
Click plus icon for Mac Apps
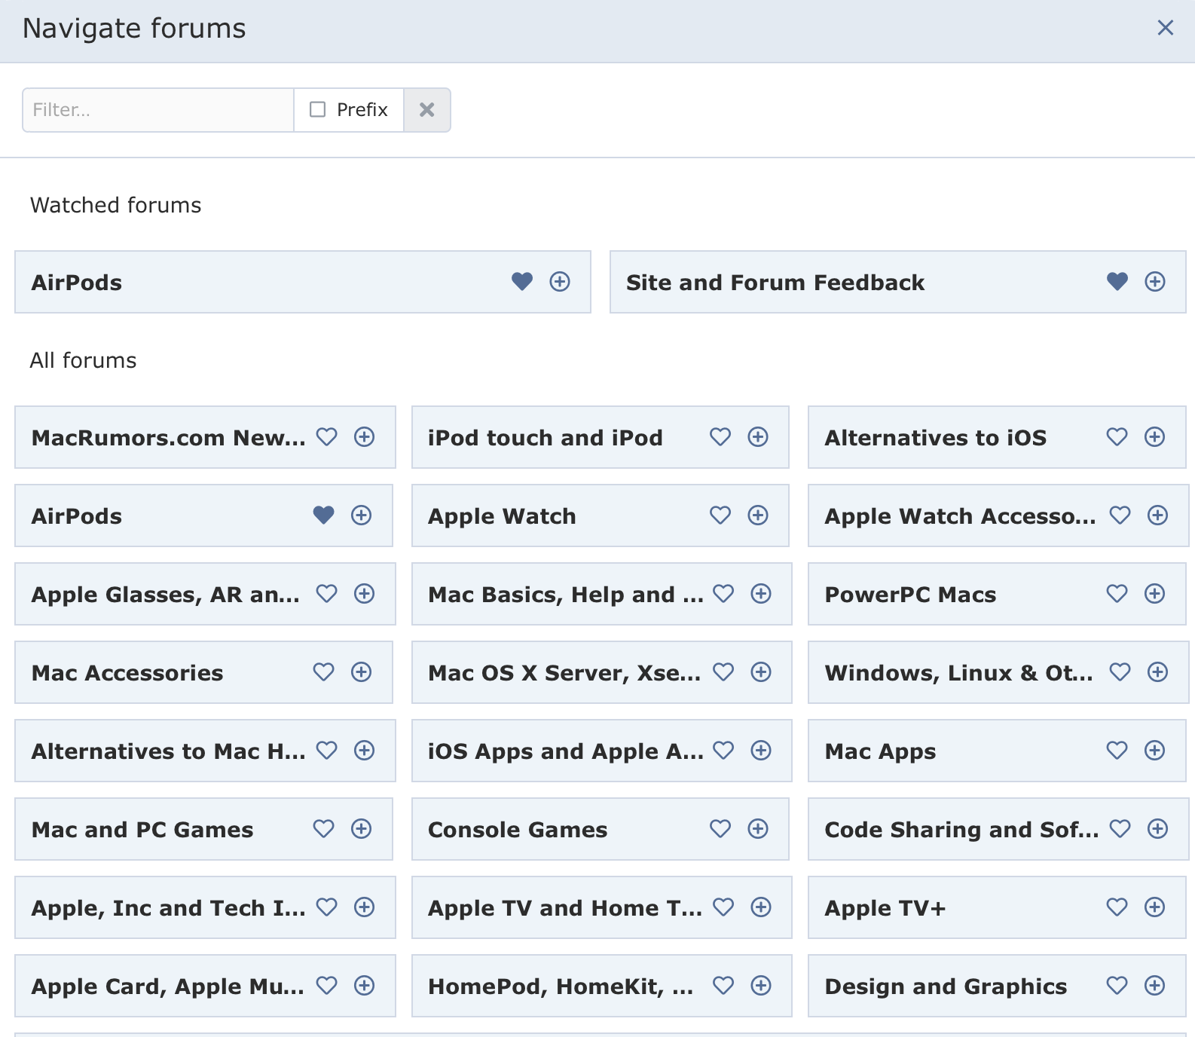click(x=1155, y=751)
